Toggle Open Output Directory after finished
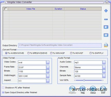Screen dimensions: 111x97 coord(3,92)
